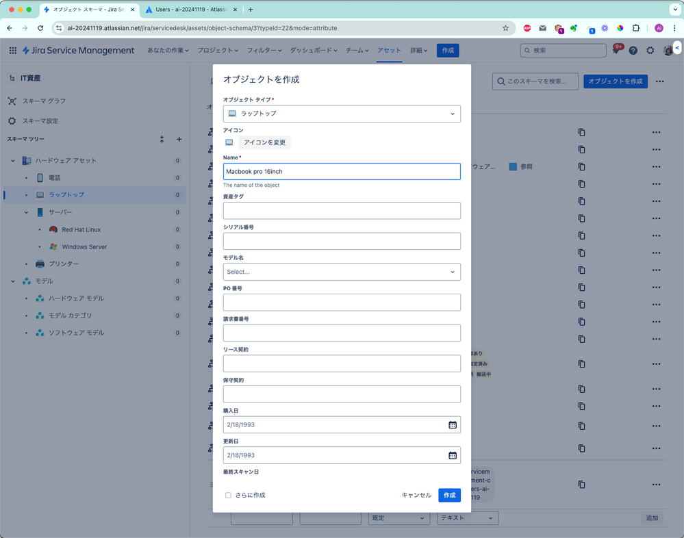Open the テキスト dropdown at bottom
The width and height of the screenshot is (684, 538).
[x=468, y=518]
